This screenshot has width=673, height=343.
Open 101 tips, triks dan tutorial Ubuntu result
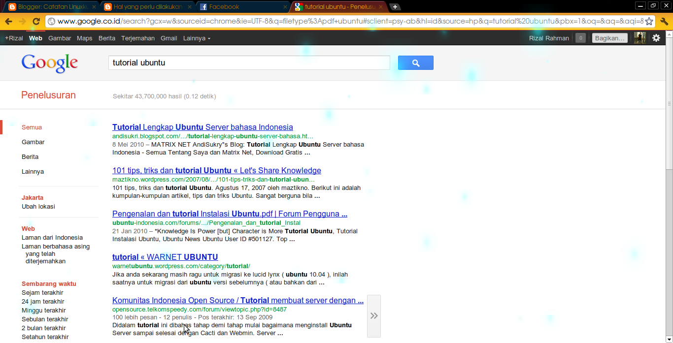point(217,170)
